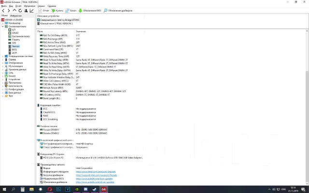Image resolution: width=309 pixels, height=193 pixels.
Task: Click the Тест tree icon
Action: tap(6, 96)
